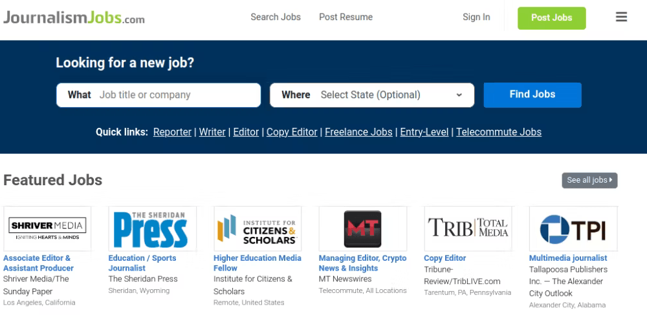
Task: Open the Telecommute Jobs quick link
Action: click(499, 132)
